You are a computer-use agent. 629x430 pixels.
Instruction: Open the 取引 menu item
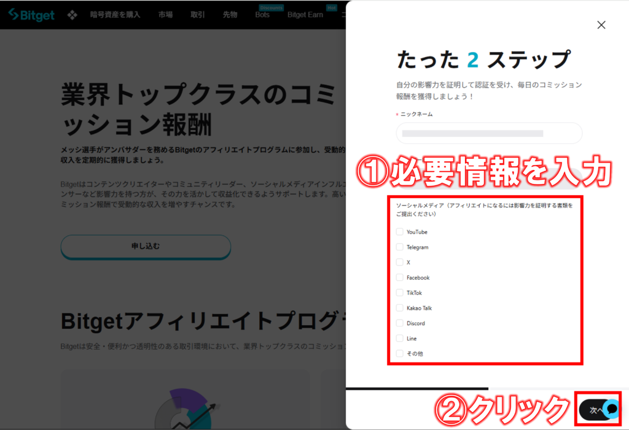pos(197,15)
